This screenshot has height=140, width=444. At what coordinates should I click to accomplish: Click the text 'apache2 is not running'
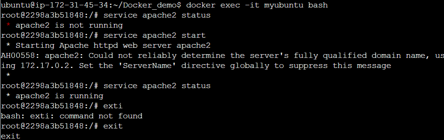click(69, 25)
